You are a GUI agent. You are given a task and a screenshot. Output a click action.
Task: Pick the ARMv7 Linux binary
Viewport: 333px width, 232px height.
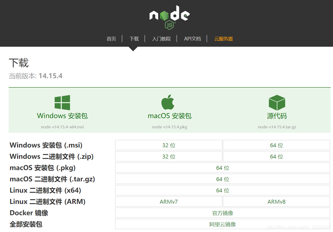(169, 202)
